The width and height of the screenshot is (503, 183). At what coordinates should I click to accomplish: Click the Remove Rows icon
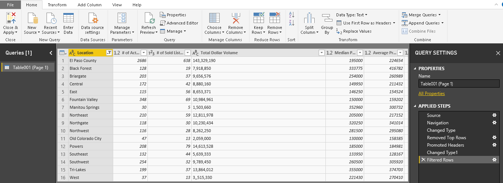point(275,18)
